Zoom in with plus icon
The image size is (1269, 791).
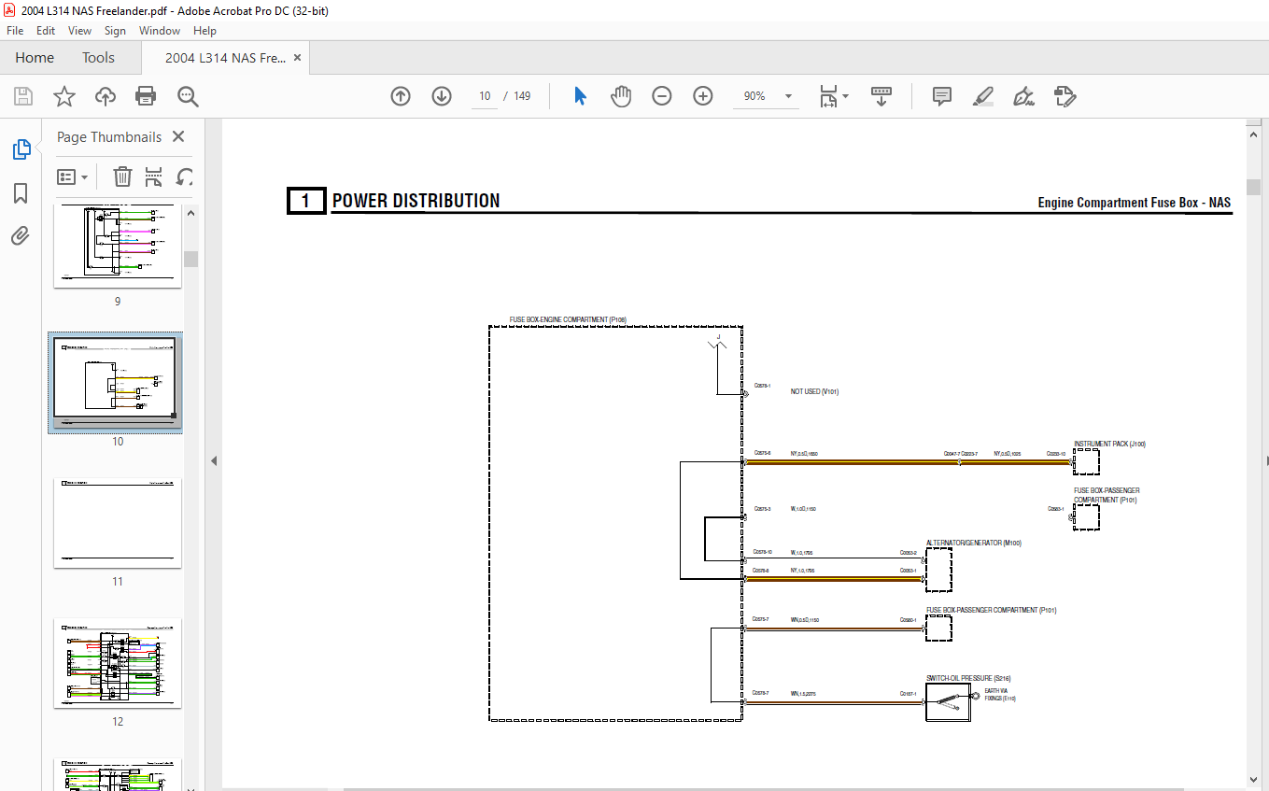[703, 96]
